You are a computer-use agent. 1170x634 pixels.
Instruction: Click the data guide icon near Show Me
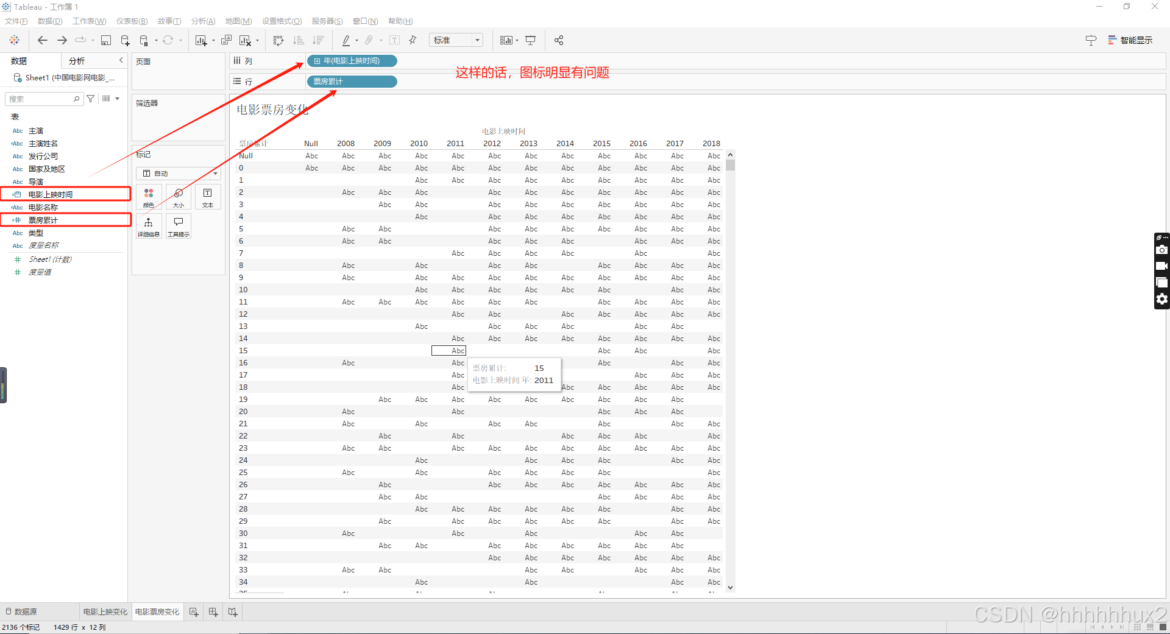1091,40
